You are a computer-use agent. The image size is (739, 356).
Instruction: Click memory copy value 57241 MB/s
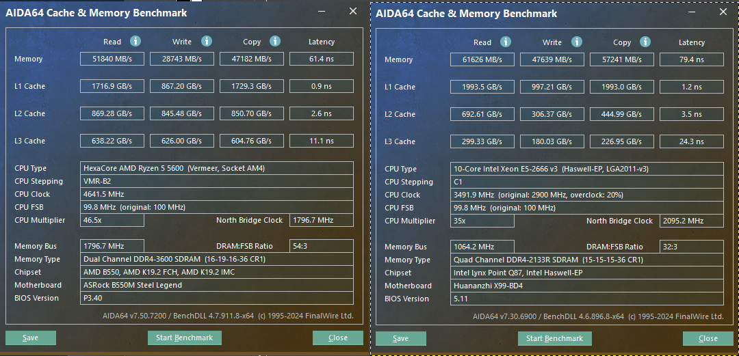coord(621,59)
